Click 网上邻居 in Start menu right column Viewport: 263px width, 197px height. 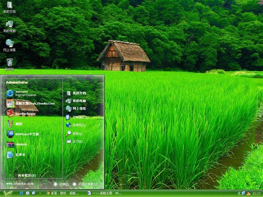(x=76, y=108)
